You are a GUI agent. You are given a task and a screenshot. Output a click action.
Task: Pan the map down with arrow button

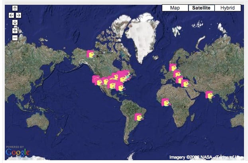point(15,22)
